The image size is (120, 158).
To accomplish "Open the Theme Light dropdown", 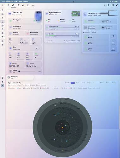I will point(36,41).
